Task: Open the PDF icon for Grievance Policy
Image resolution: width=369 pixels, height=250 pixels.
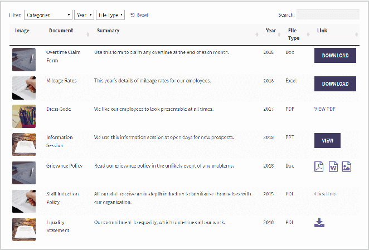Action: [319, 166]
